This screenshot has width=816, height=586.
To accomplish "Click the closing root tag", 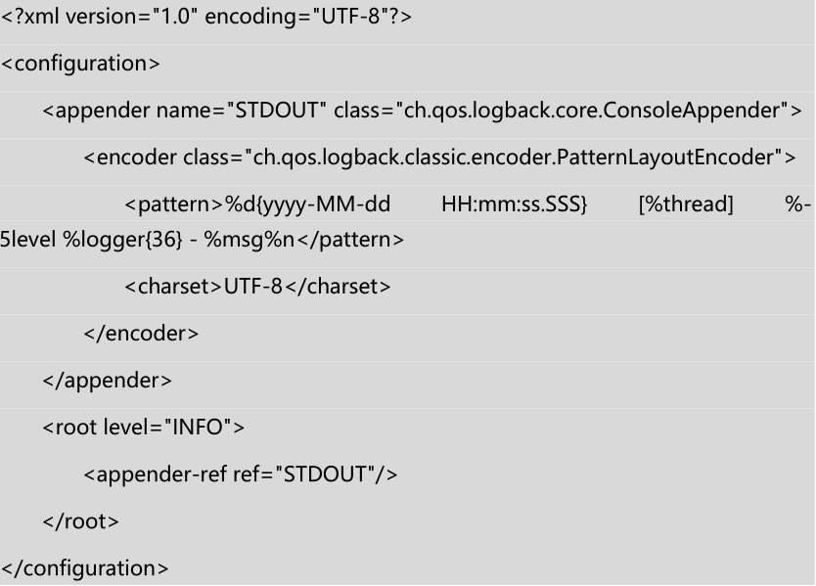I will (x=81, y=521).
